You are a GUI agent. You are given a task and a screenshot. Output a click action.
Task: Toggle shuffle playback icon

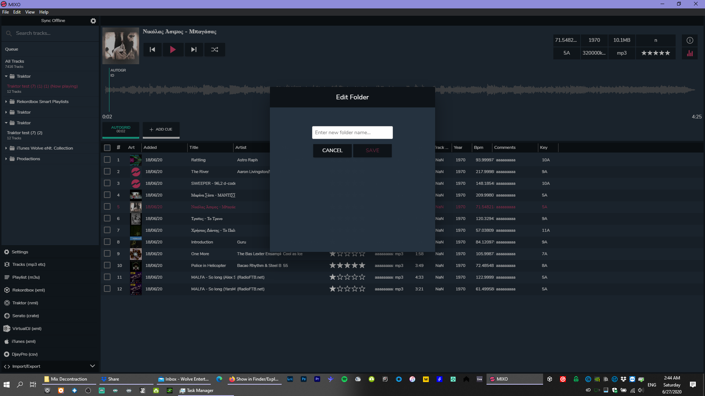(x=215, y=49)
